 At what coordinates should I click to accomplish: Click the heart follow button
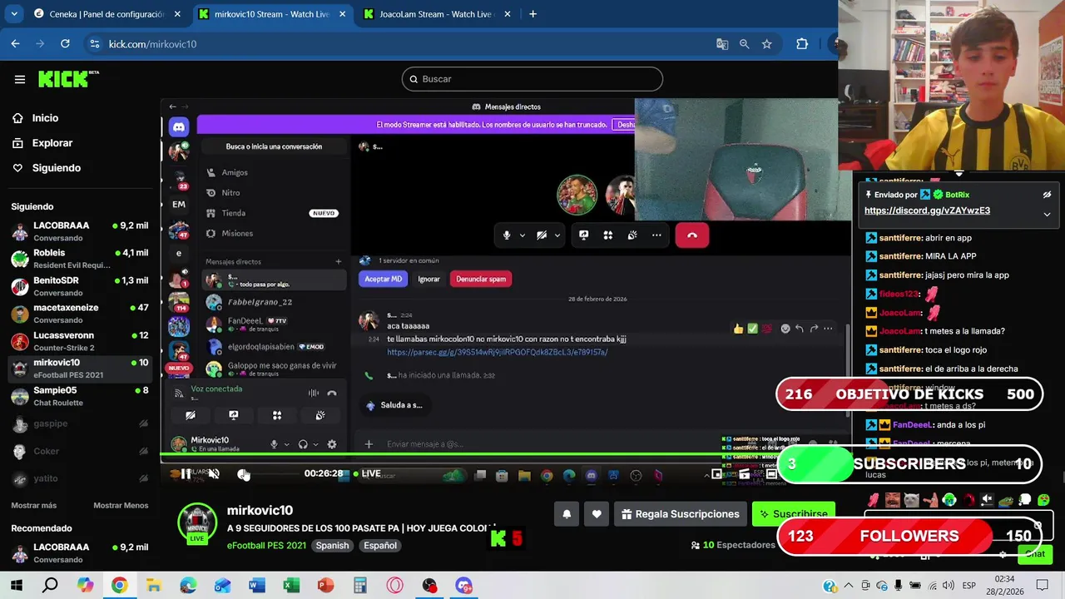597,514
